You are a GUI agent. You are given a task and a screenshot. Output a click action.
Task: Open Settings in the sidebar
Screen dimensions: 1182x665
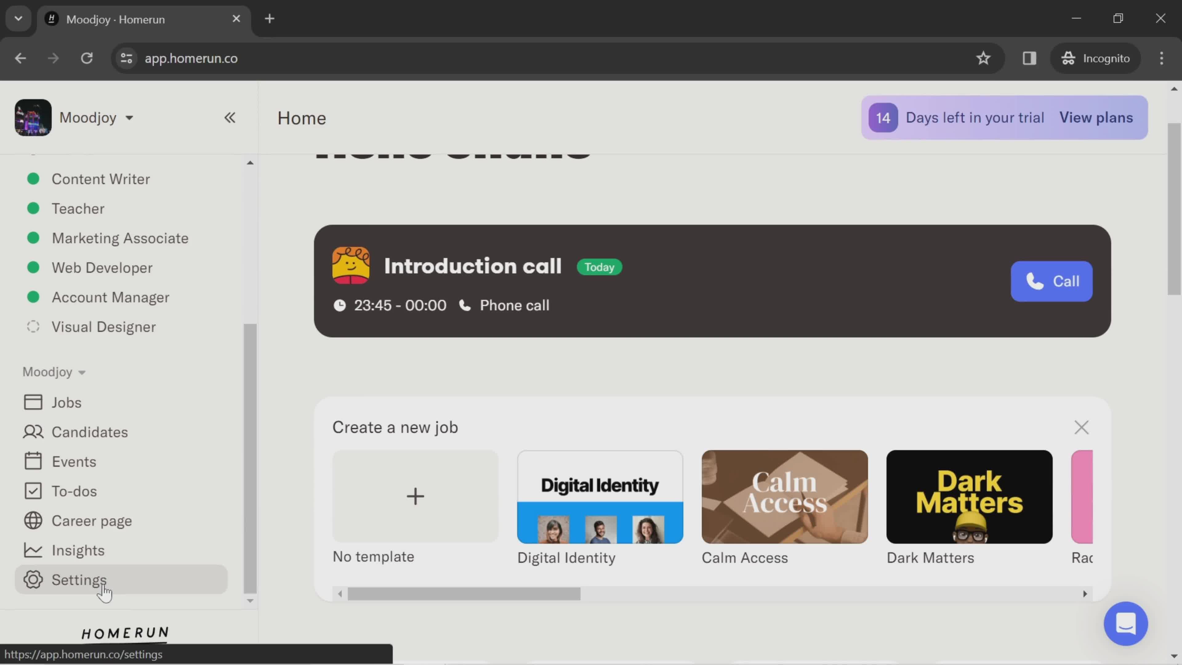coord(121,580)
